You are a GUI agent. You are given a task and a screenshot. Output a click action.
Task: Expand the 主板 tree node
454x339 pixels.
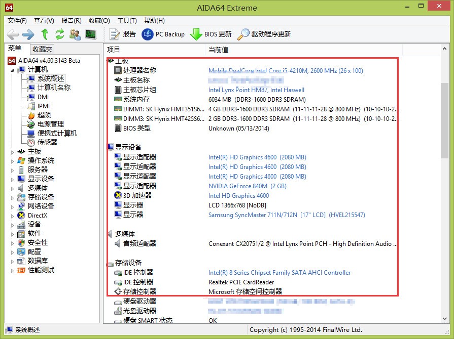[x=13, y=152]
